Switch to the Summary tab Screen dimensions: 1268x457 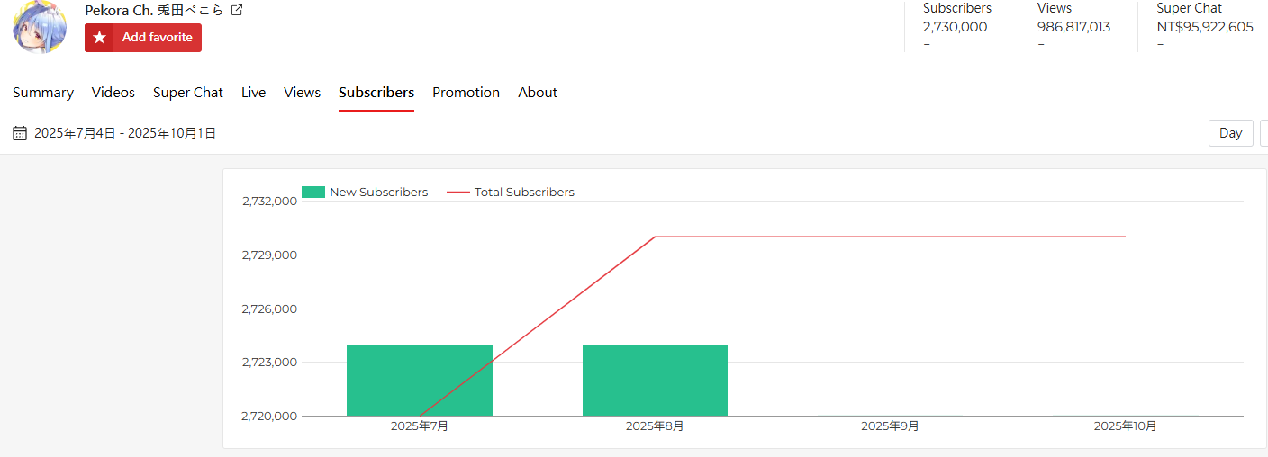click(x=43, y=93)
